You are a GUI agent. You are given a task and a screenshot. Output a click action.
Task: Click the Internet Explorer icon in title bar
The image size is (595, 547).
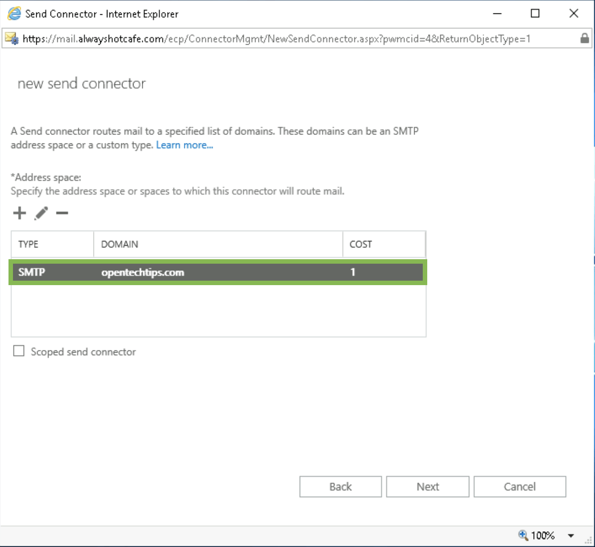pyautogui.click(x=13, y=13)
